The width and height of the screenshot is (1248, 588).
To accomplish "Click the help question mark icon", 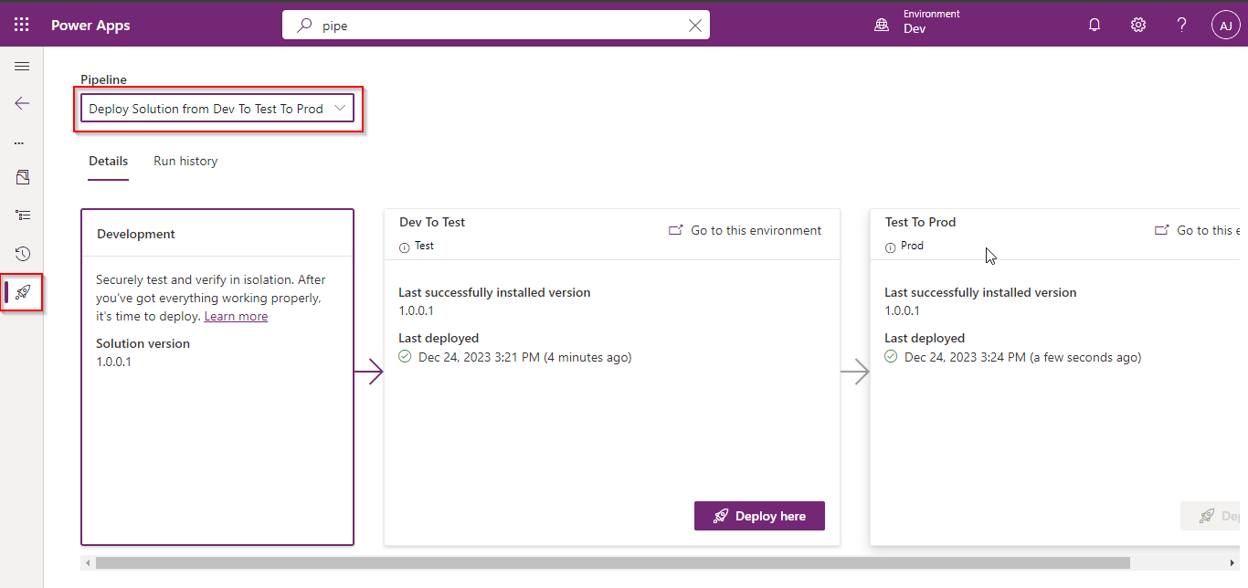I will (x=1181, y=26).
